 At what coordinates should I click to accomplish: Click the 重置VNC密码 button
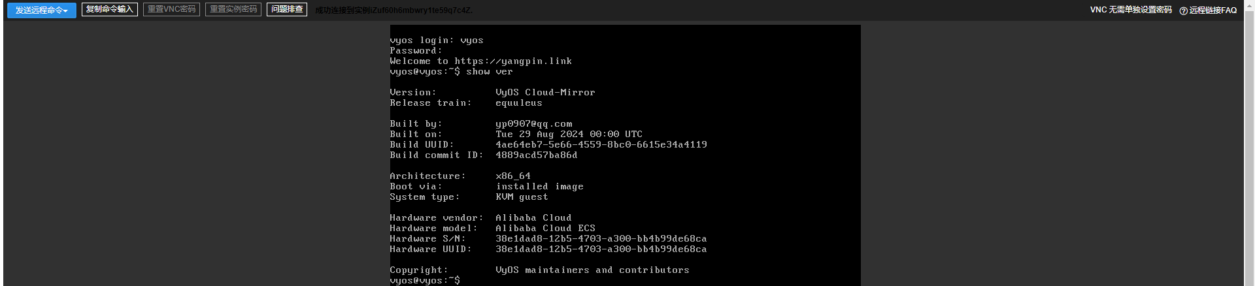172,9
